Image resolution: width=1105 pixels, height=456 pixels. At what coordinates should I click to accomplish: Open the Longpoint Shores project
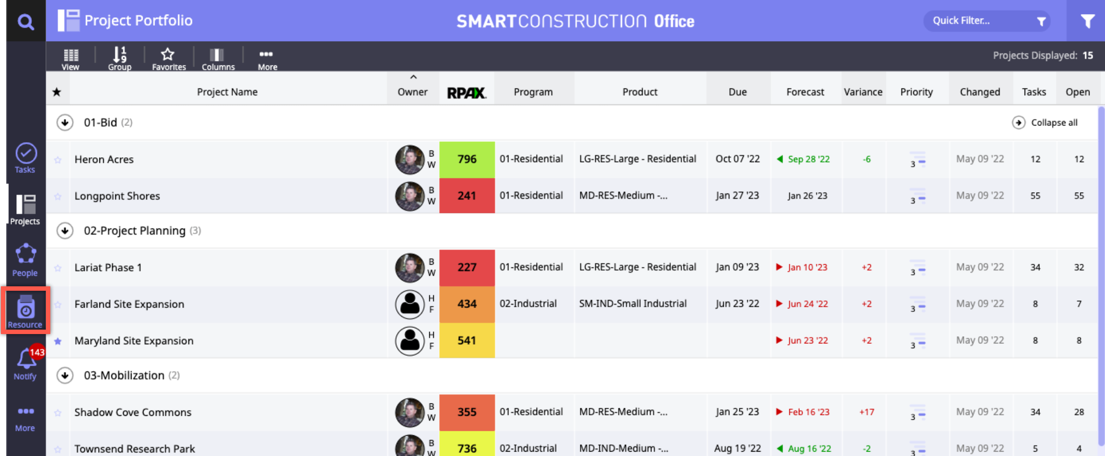point(117,196)
